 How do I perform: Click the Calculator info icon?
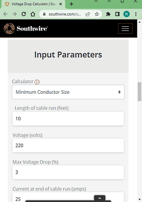click(x=37, y=82)
